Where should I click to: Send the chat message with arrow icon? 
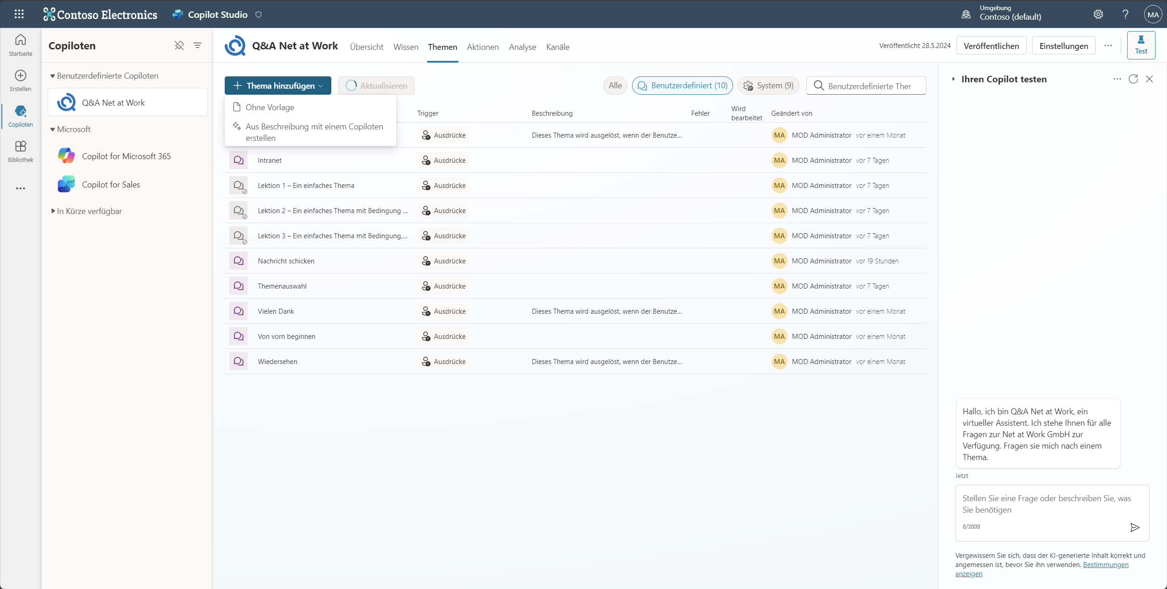click(x=1135, y=527)
